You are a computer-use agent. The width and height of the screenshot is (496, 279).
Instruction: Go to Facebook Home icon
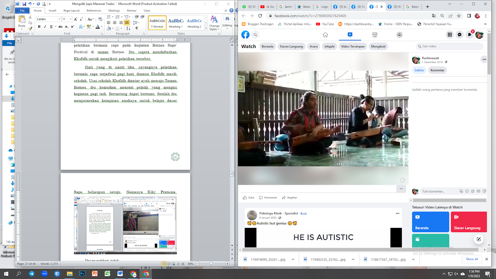coord(325,35)
